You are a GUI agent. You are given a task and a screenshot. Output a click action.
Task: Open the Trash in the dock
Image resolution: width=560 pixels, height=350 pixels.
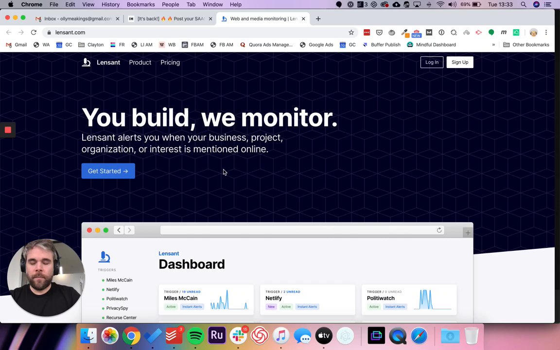(472, 335)
